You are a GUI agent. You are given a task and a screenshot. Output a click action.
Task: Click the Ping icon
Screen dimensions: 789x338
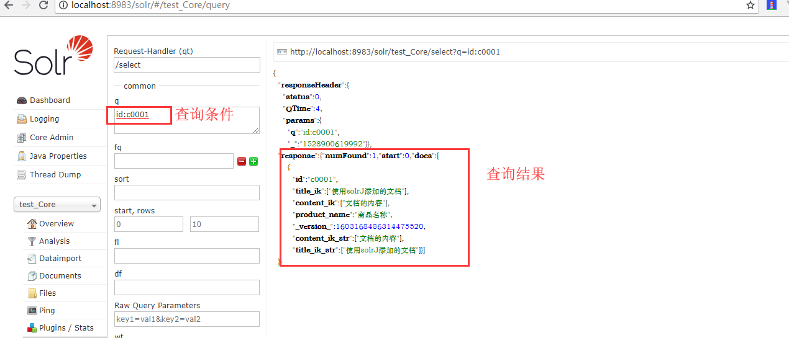[32, 310]
